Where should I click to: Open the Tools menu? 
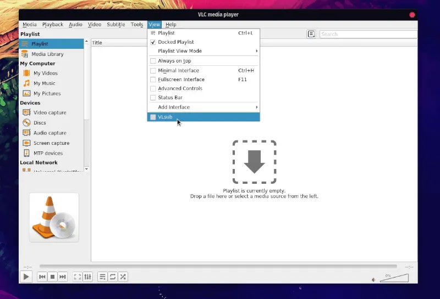(x=137, y=25)
